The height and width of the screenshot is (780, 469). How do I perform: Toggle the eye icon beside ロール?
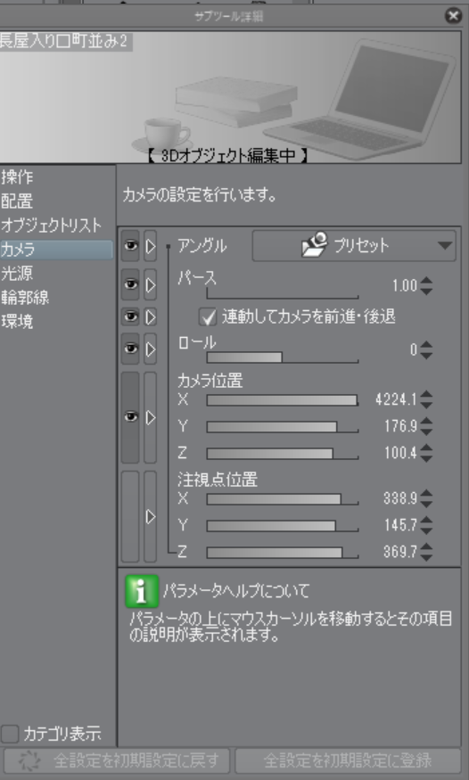tap(130, 349)
